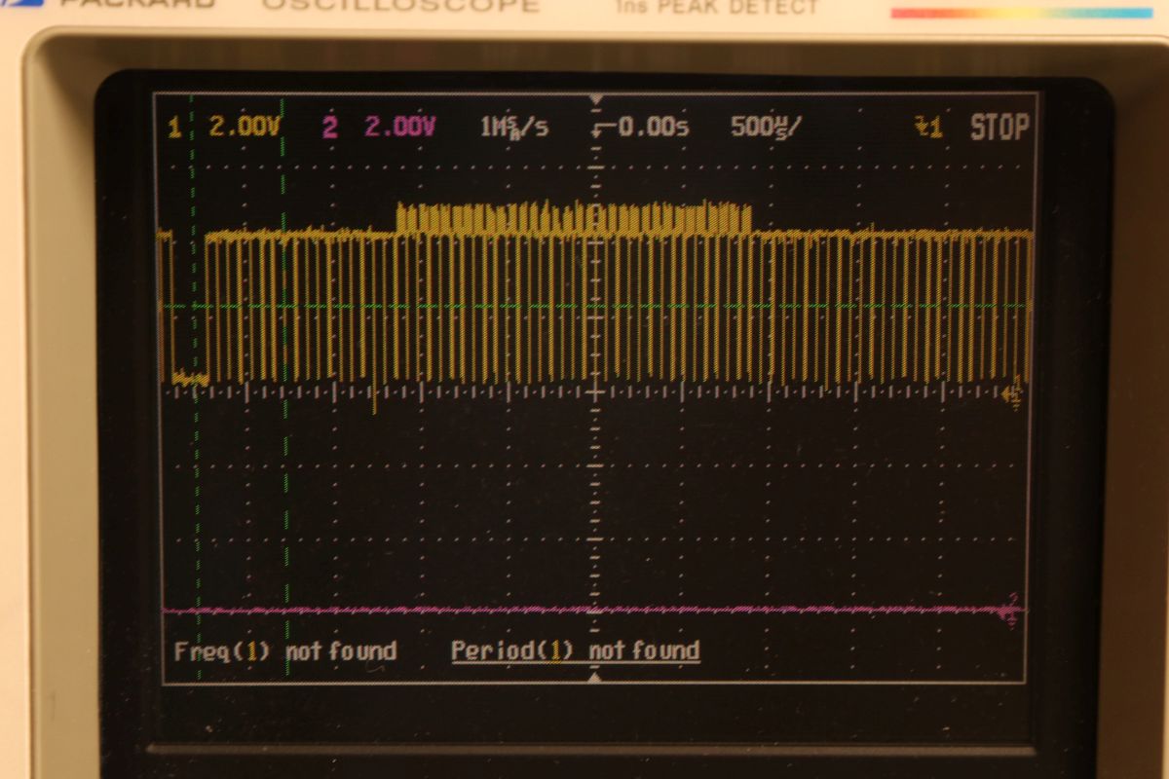Click the raised burst on yellow waveform
1169x779 pixels.
(x=575, y=216)
